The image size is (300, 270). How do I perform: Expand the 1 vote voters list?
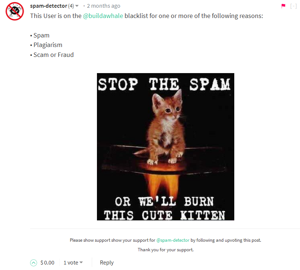[73, 263]
